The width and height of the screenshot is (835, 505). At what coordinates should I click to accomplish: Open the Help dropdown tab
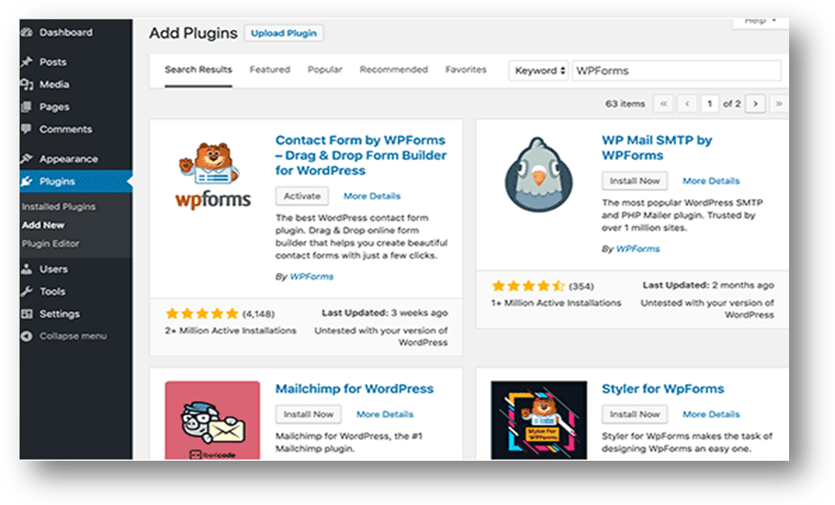(760, 21)
